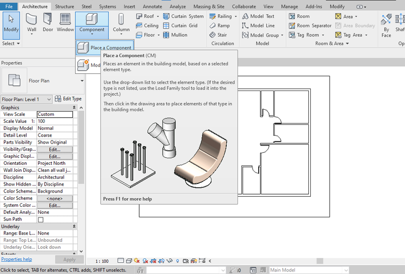Click Edit for Visibility/Graphics Overrides
Image resolution: width=405 pixels, height=274 pixels.
55,149
